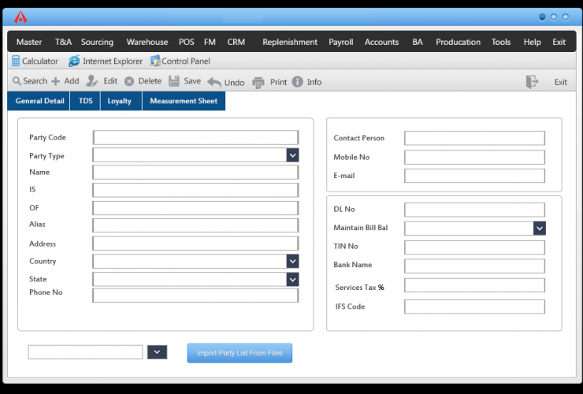This screenshot has height=394, width=583.
Task: Click the Print toolbar label
Action: 278,82
